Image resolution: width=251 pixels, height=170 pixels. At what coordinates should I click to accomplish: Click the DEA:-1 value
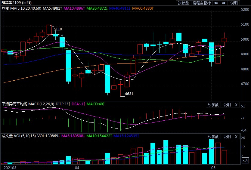[79, 104]
